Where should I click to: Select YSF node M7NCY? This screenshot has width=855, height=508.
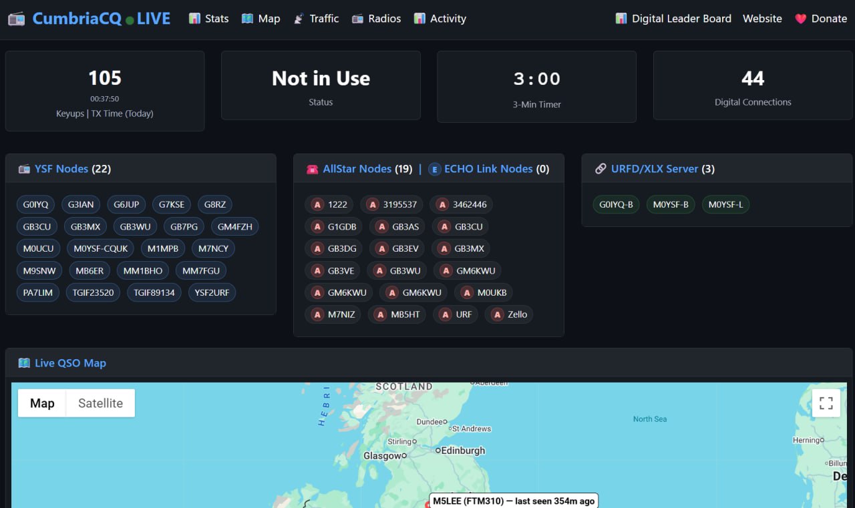pyautogui.click(x=213, y=249)
